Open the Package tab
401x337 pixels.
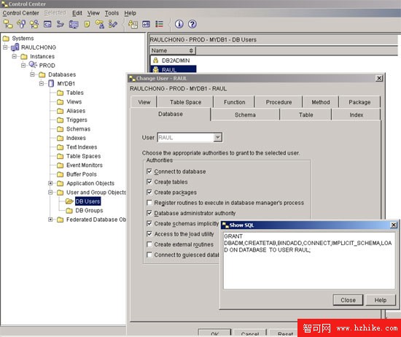(x=359, y=102)
